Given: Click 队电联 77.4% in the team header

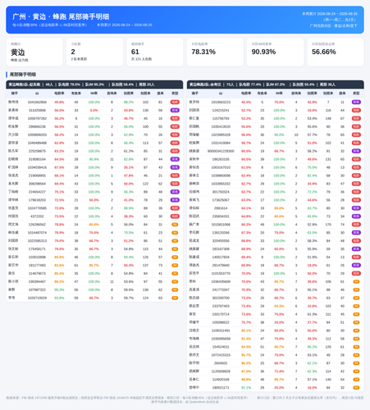Looking at the screenshot, I should (250, 84).
